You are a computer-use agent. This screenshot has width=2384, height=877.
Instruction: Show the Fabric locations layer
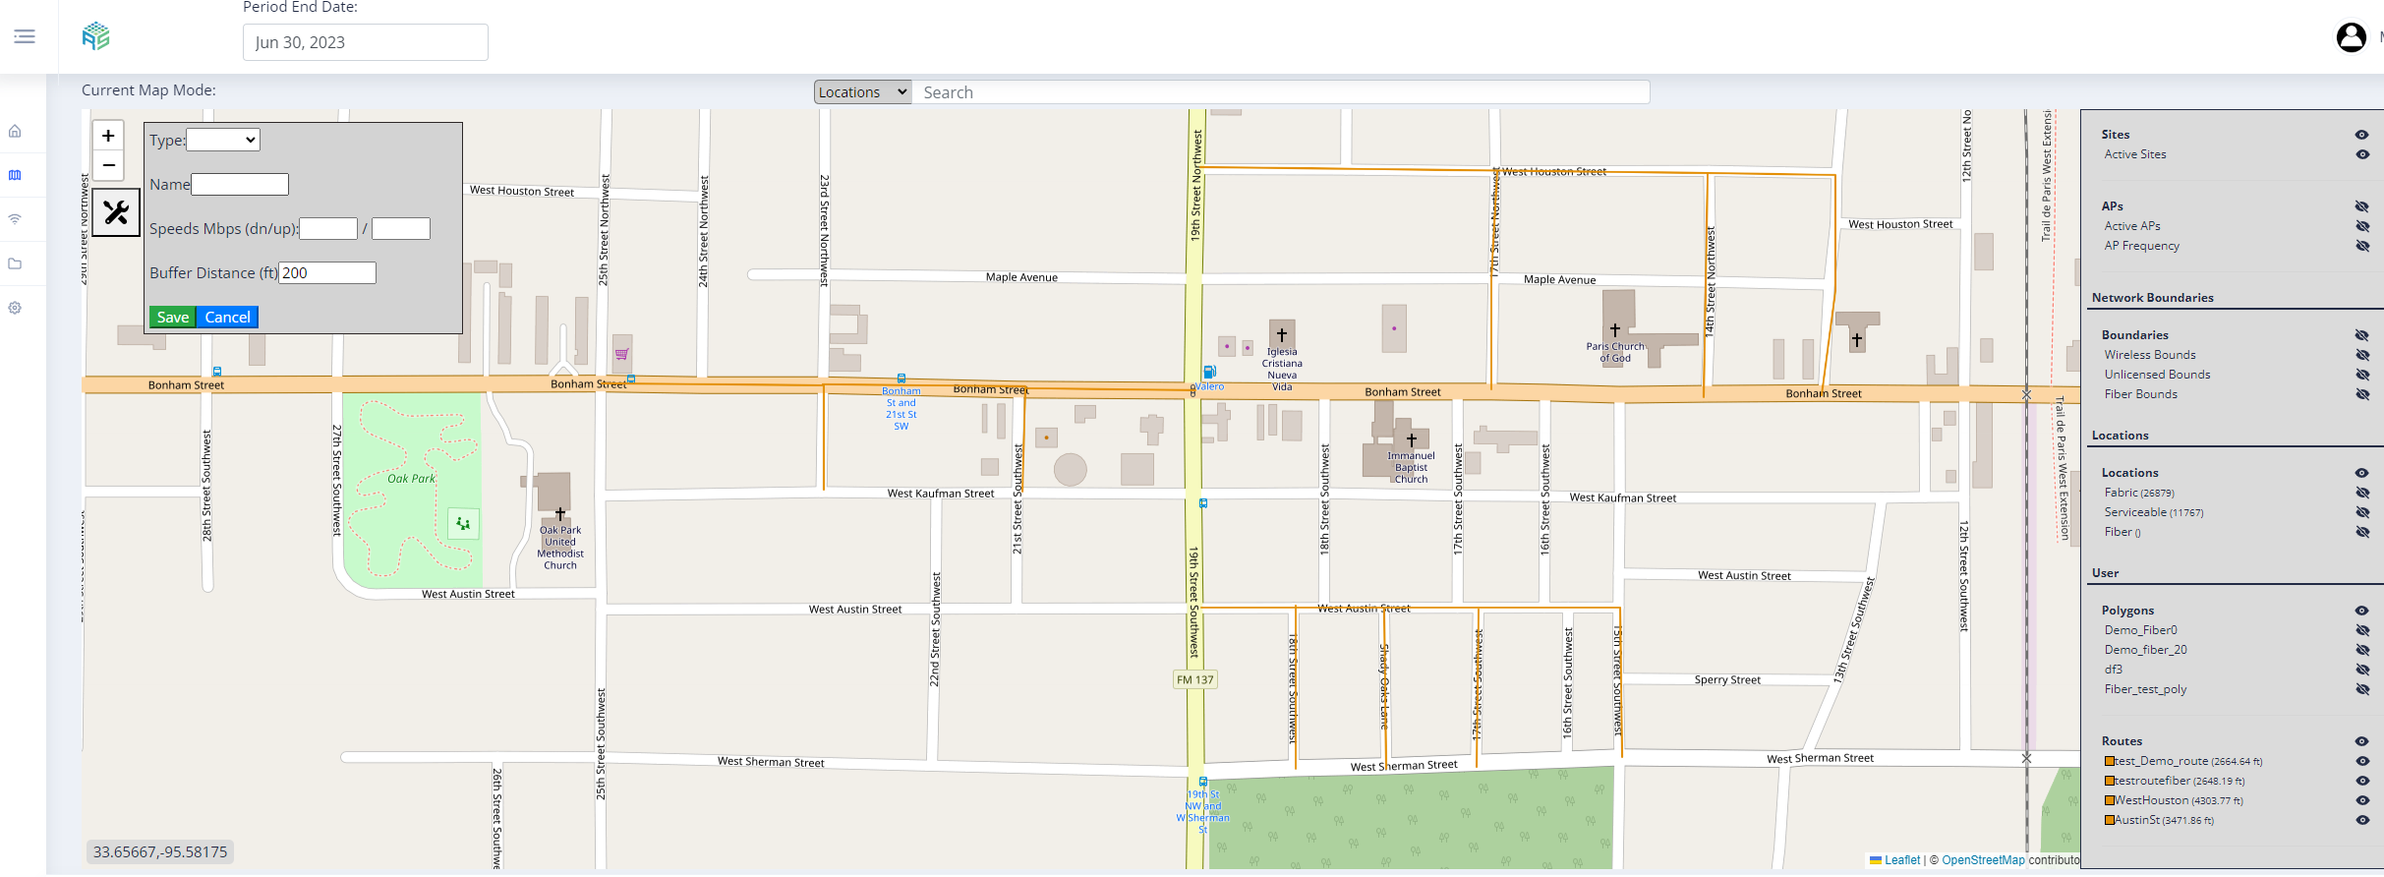tap(2361, 493)
